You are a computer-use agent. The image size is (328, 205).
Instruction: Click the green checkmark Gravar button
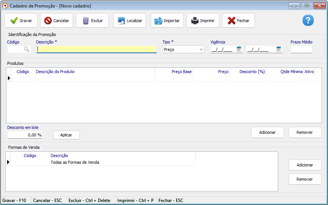click(x=21, y=21)
